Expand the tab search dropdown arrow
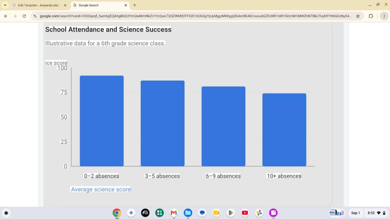 [5, 5]
